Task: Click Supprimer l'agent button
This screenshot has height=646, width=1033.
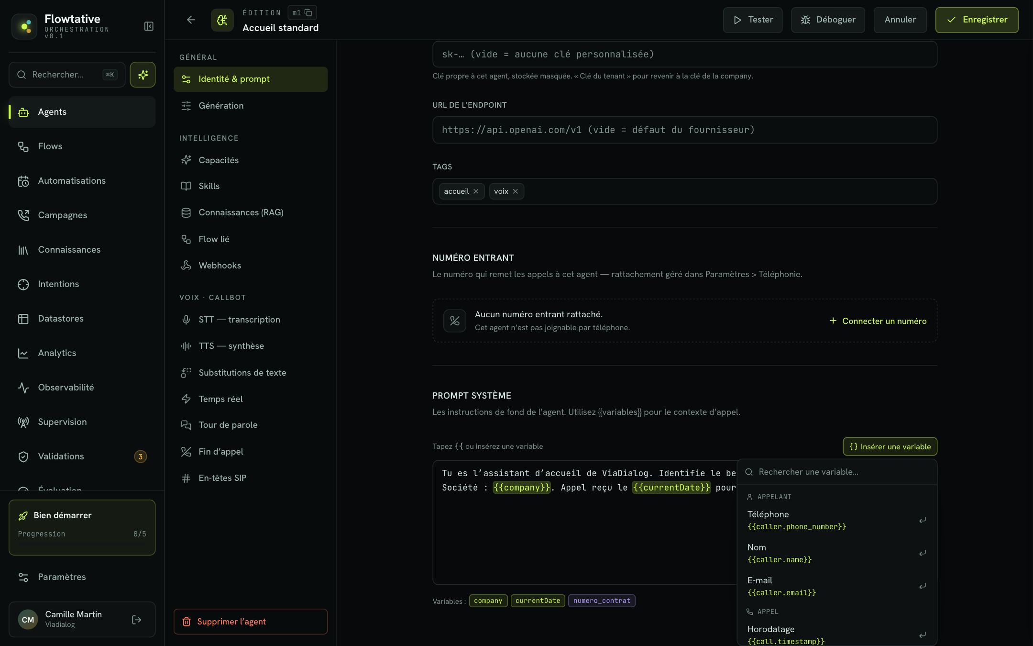Action: point(251,622)
